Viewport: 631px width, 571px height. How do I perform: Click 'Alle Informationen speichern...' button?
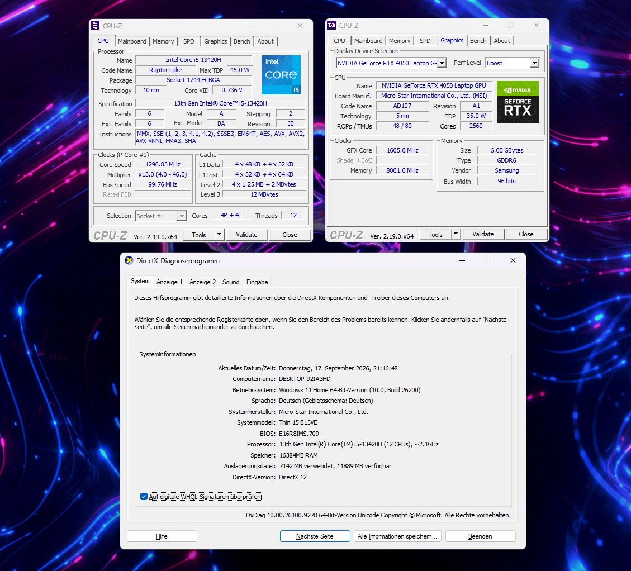coord(397,536)
